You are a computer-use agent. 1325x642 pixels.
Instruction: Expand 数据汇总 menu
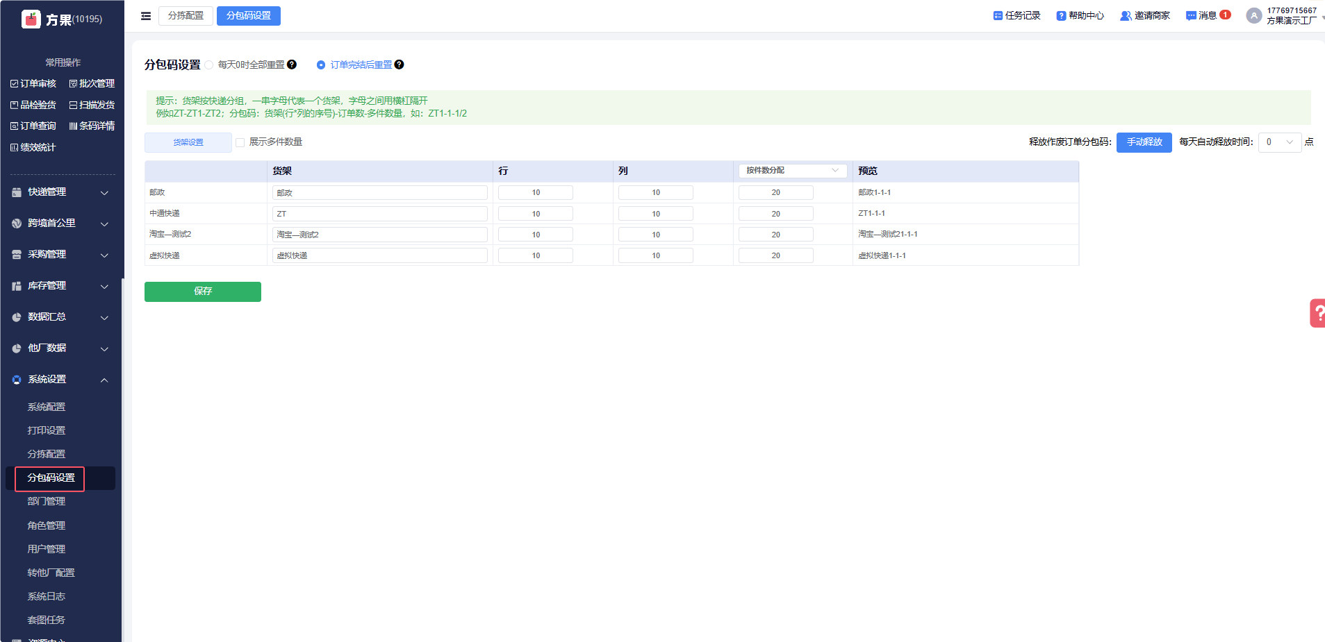click(x=61, y=317)
